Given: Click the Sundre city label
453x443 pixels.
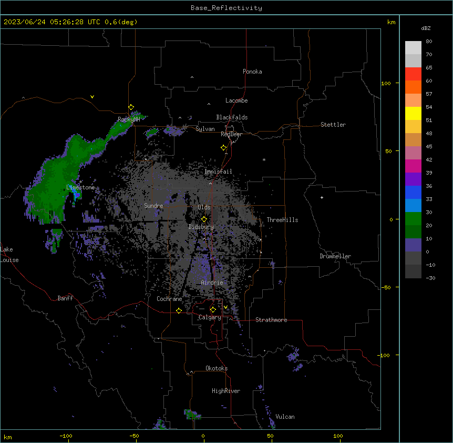Looking at the screenshot, I should click(153, 206).
